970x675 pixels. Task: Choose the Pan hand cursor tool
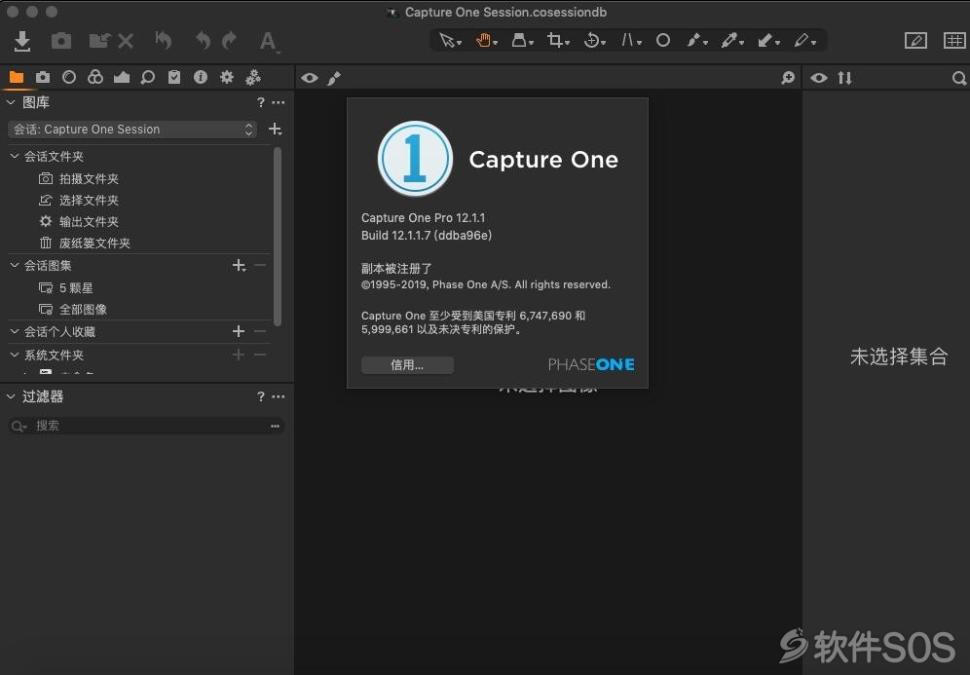486,41
